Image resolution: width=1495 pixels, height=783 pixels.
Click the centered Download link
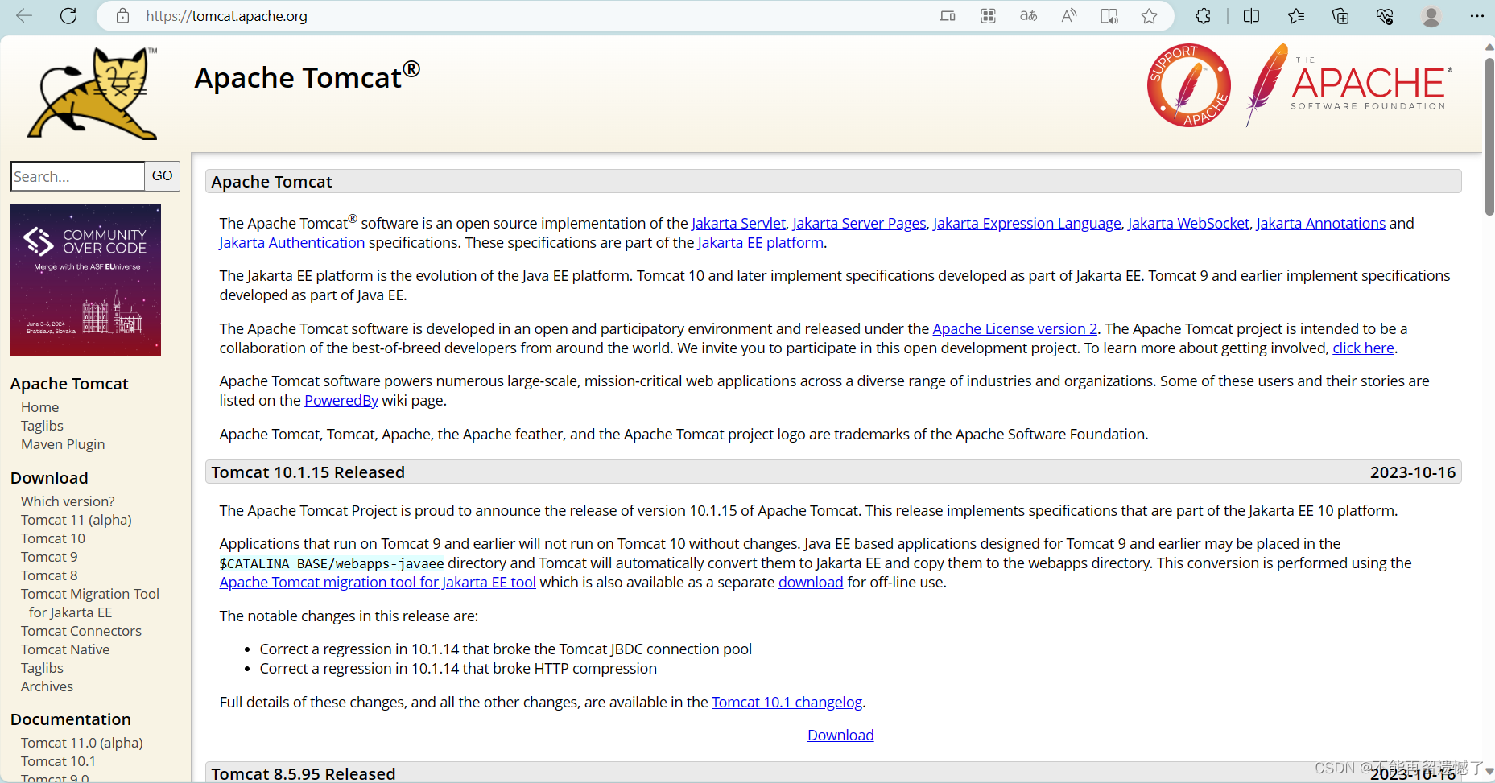[840, 735]
